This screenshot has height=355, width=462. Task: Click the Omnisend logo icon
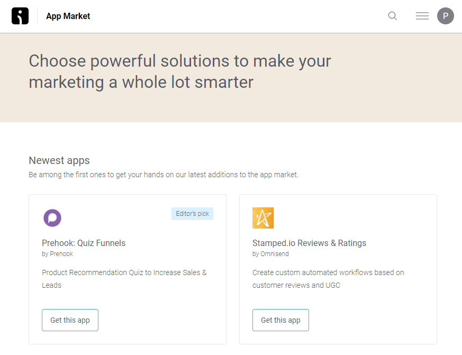pyautogui.click(x=20, y=16)
